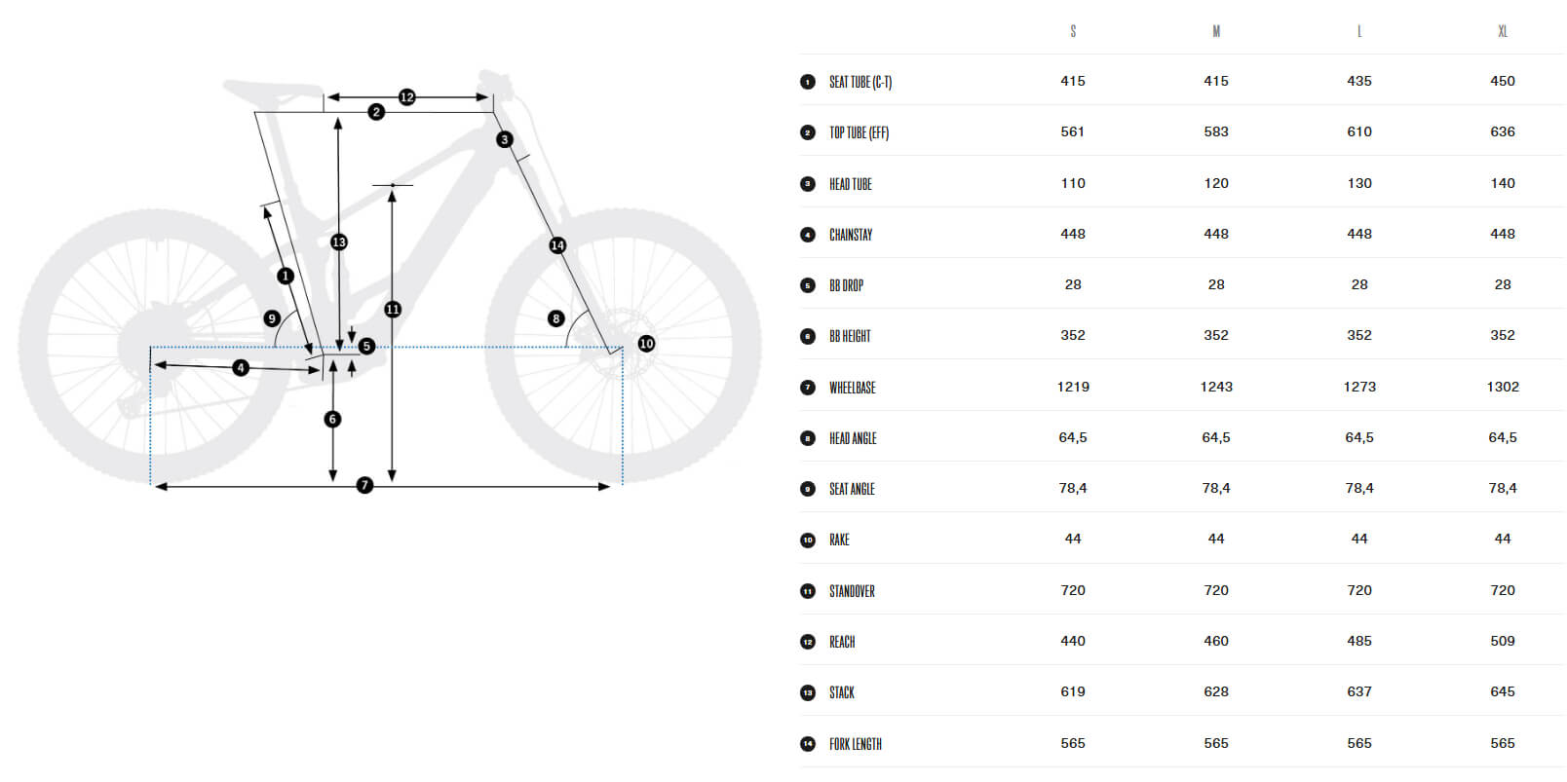This screenshot has width=1567, height=782.
Task: Click the Fork Length row label
Action: click(855, 744)
